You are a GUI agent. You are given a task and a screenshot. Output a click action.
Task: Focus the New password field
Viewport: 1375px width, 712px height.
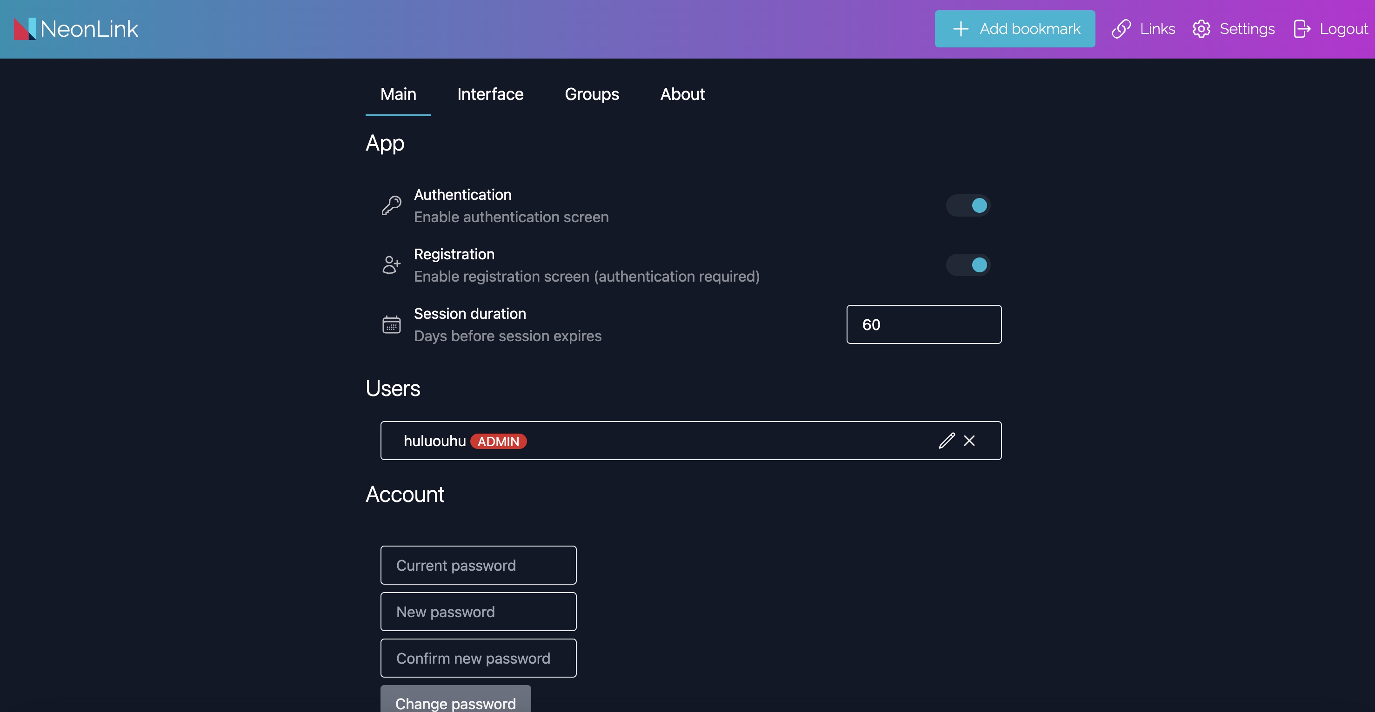tap(478, 611)
